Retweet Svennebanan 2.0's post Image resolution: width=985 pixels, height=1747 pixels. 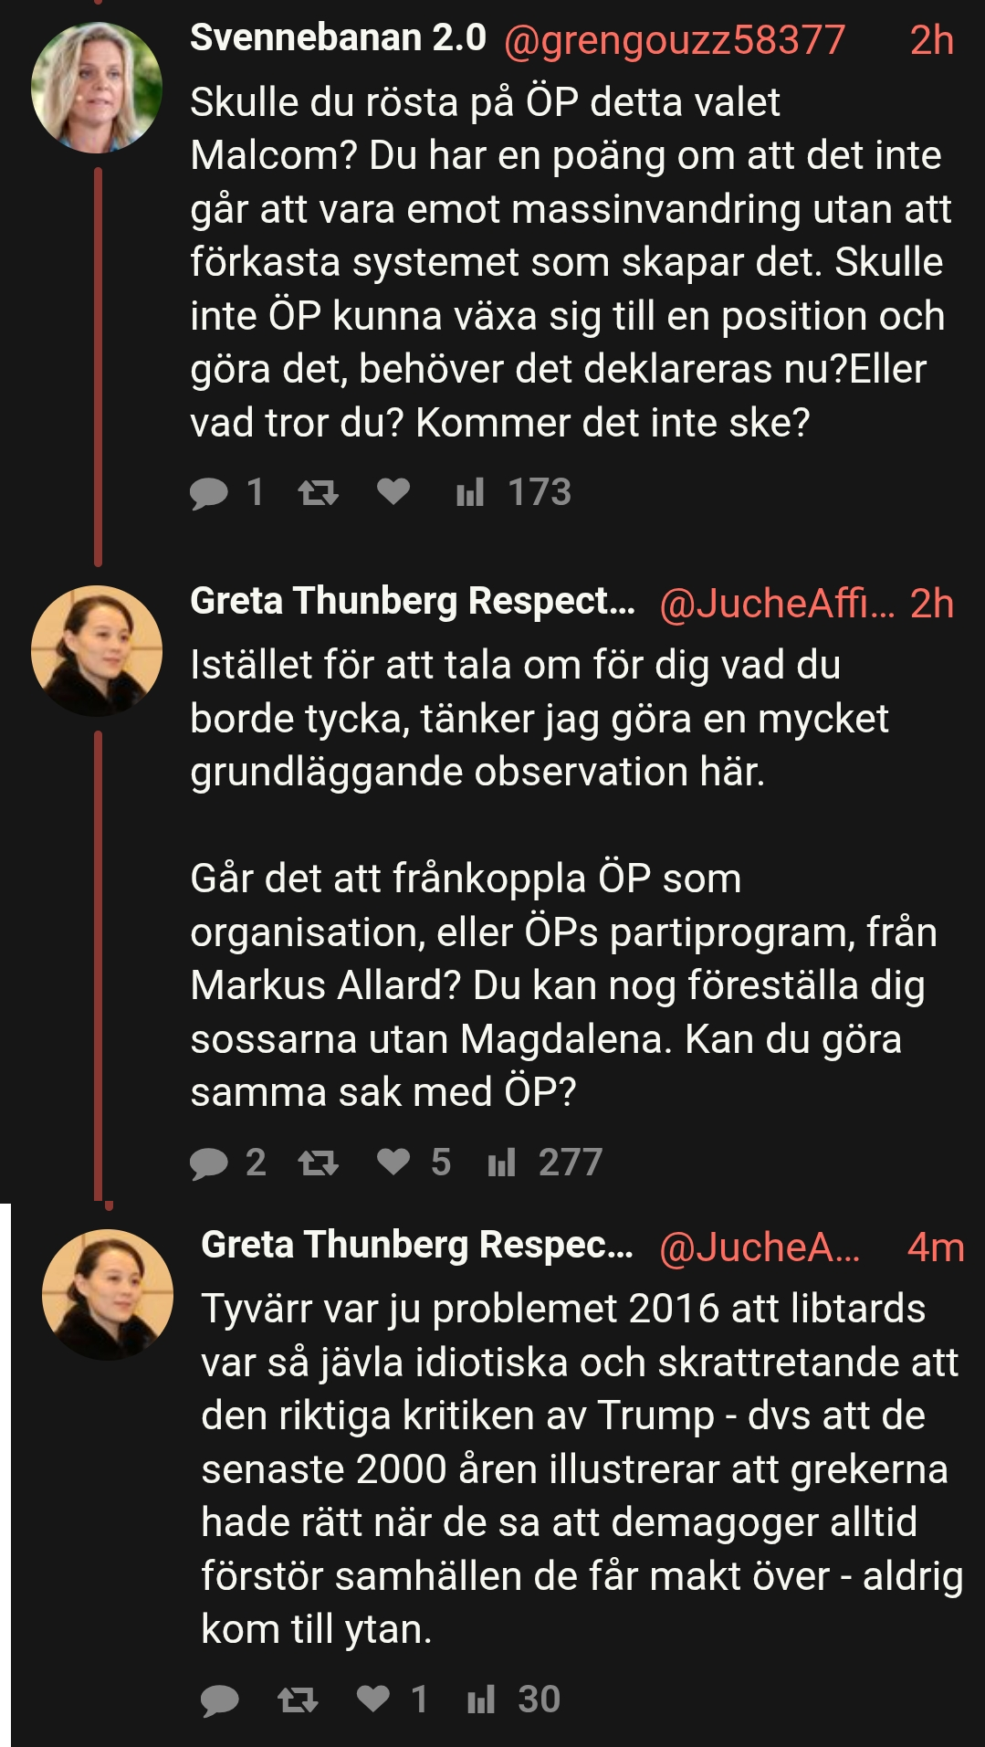point(319,493)
